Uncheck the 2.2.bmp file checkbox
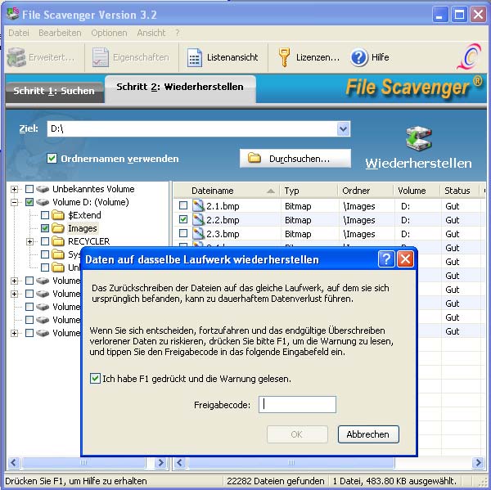The height and width of the screenshot is (490, 491). coord(183,219)
